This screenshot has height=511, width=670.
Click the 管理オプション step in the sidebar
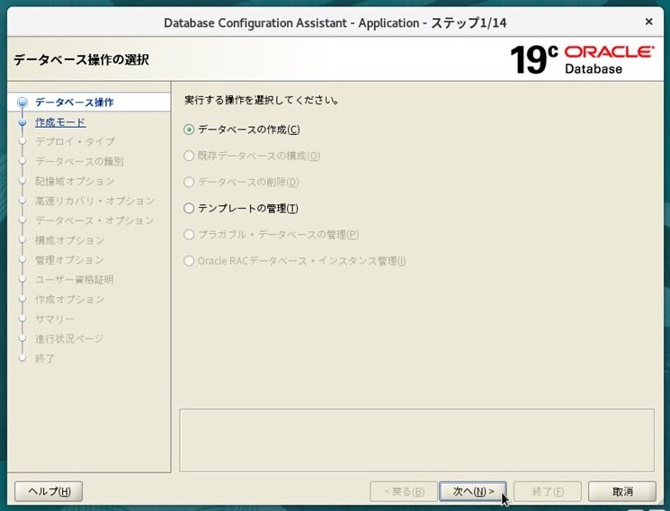[x=69, y=260]
